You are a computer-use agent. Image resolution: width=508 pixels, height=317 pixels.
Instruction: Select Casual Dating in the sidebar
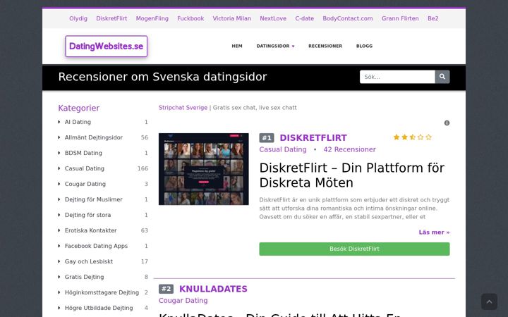click(85, 168)
